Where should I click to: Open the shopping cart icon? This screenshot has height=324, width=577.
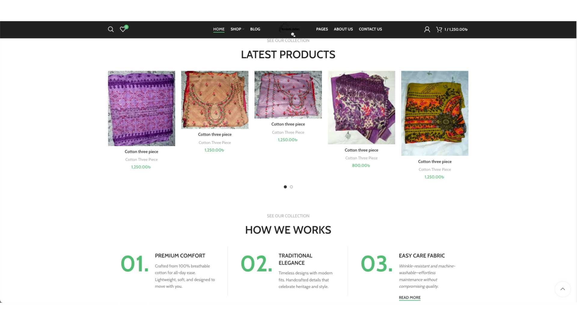[439, 29]
